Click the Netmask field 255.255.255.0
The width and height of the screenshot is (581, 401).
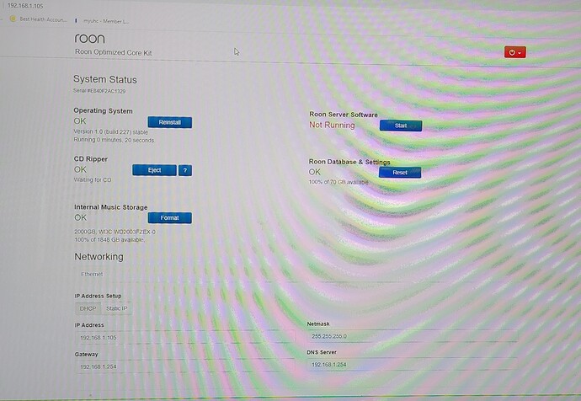click(412, 336)
